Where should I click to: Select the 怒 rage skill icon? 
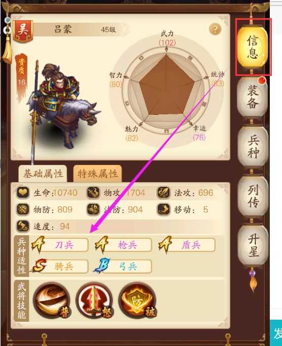(95, 300)
